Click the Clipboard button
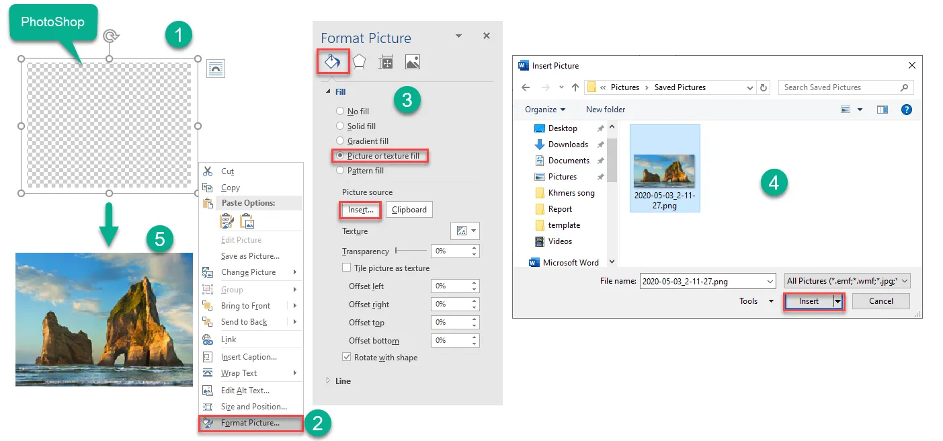 tap(409, 210)
